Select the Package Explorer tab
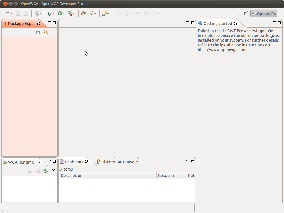Viewport: 284px width, 213px height. coord(20,24)
